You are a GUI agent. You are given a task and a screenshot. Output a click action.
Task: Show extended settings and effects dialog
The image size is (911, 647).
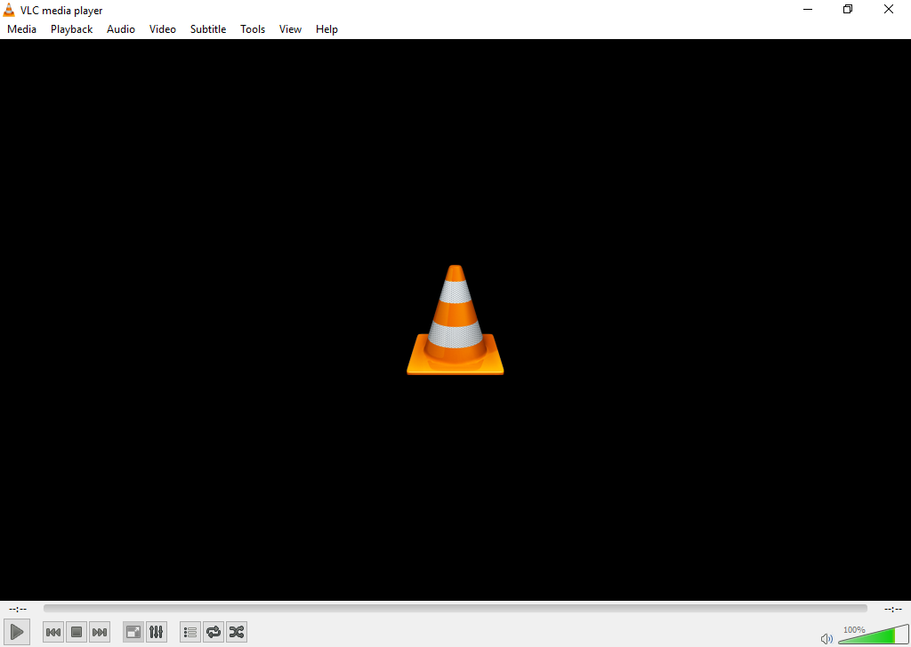click(x=157, y=632)
